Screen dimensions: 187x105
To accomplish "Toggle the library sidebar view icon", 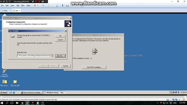I will 63,6.
